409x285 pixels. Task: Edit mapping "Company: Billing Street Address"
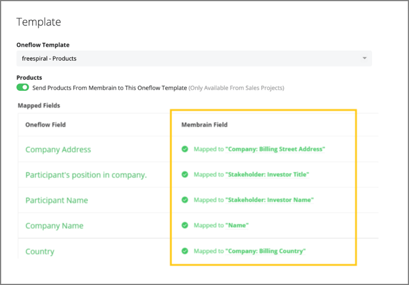point(275,149)
